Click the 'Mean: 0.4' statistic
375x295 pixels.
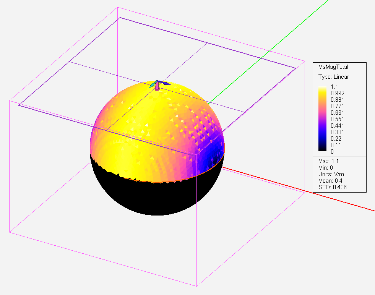pyautogui.click(x=330, y=180)
